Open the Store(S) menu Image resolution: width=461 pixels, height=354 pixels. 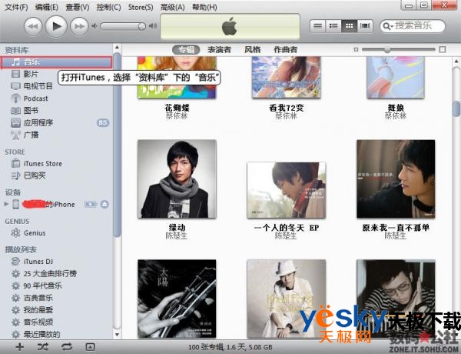pos(141,7)
